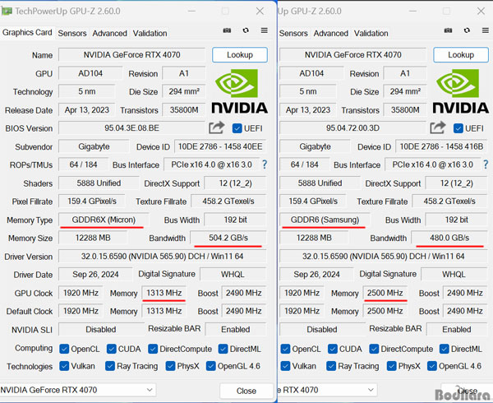The image size is (493, 403).
Task: Click the 504.2 GB/s bandwidth value
Action: point(228,238)
